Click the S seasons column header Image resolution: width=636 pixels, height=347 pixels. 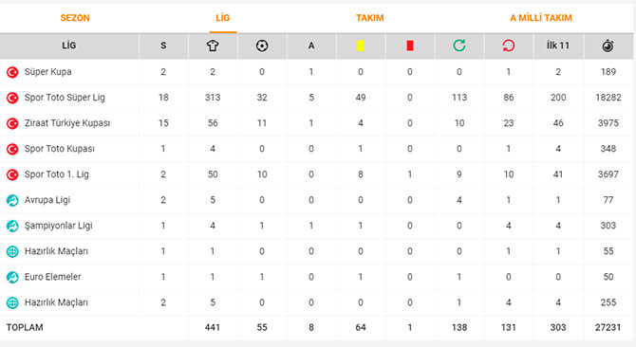[x=163, y=46]
